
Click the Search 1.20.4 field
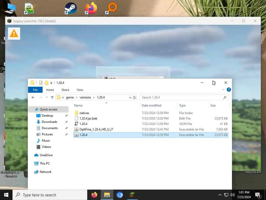point(184,97)
